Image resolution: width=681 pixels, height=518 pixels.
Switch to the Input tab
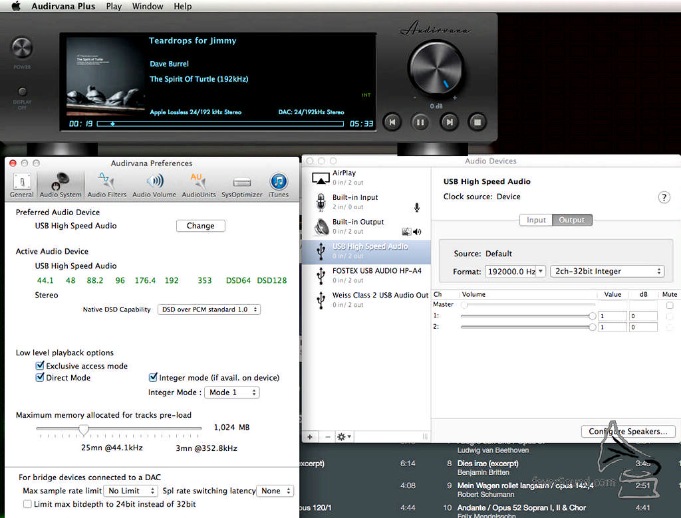(x=536, y=220)
